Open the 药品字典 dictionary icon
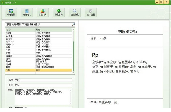The height and width of the screenshot is (112, 171). [x=59, y=12]
